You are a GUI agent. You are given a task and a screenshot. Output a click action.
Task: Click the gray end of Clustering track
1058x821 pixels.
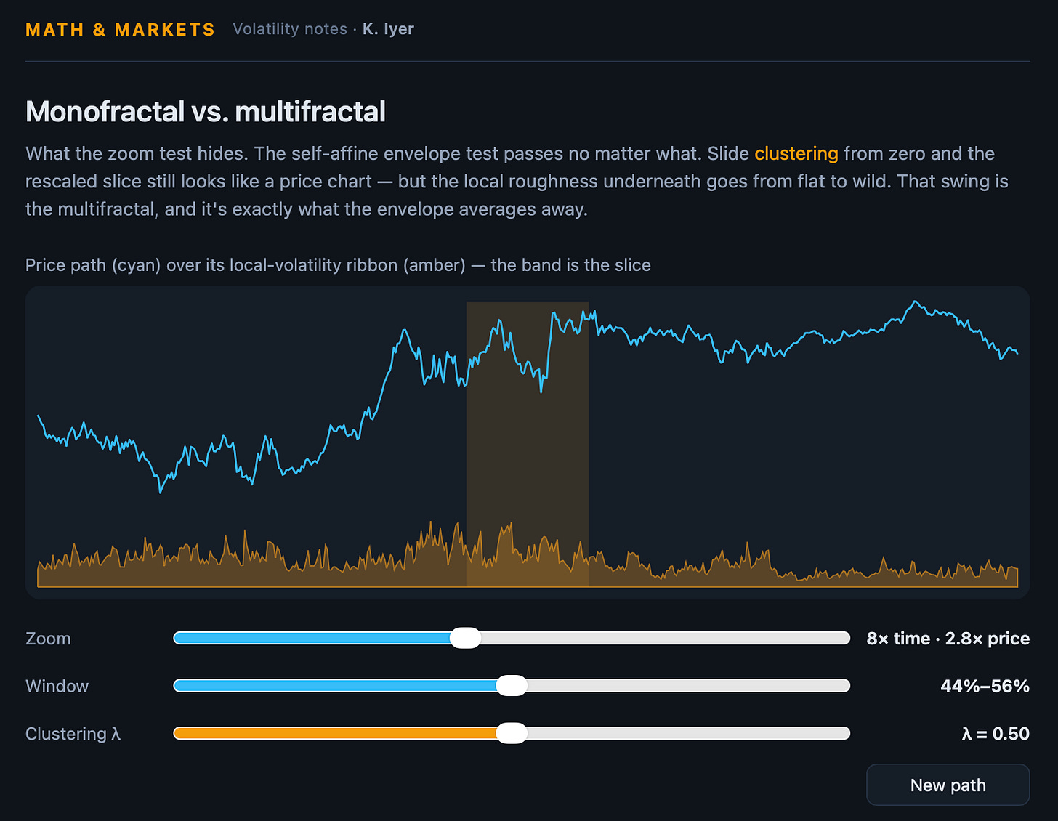point(688,733)
